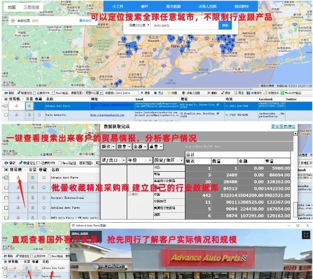Viewport: 313px width, 279px height.
Task: Click the 停止 stop icon in toolbar
Action: [x=156, y=93]
